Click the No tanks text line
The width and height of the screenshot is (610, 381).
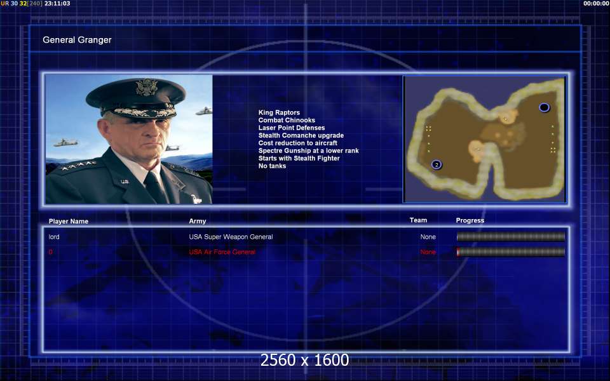pos(272,166)
